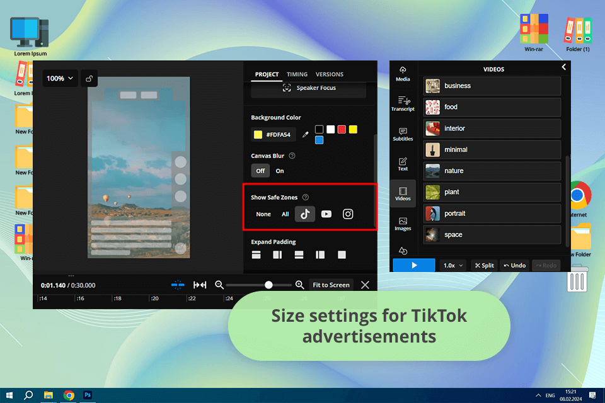Open the portrait video category
This screenshot has height=403, width=605.
coord(492,213)
